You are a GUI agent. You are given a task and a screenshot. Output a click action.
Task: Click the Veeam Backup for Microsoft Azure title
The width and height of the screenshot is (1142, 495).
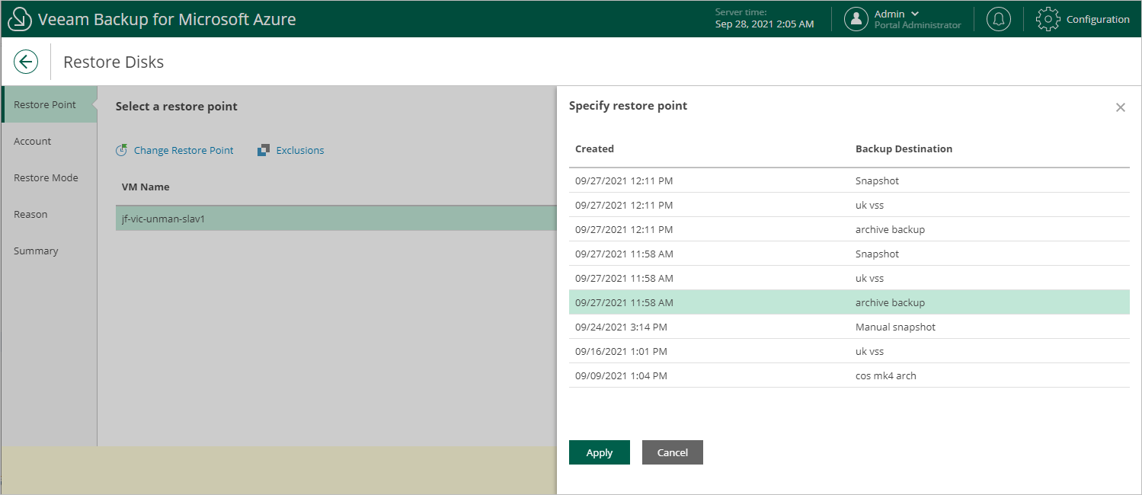pos(167,19)
